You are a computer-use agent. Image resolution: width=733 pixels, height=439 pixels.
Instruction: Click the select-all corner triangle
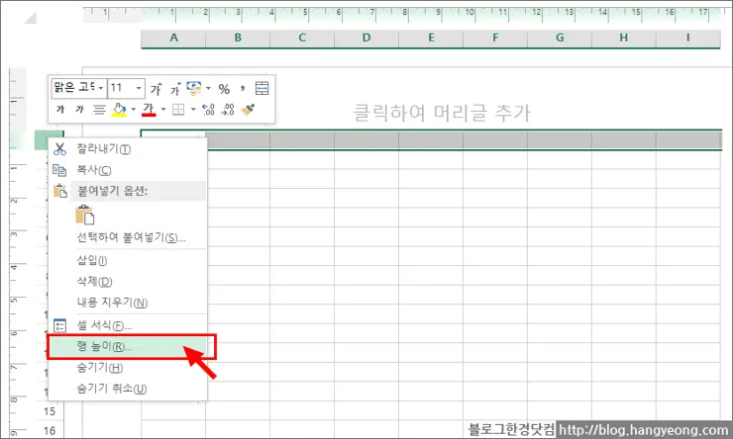coord(30,18)
